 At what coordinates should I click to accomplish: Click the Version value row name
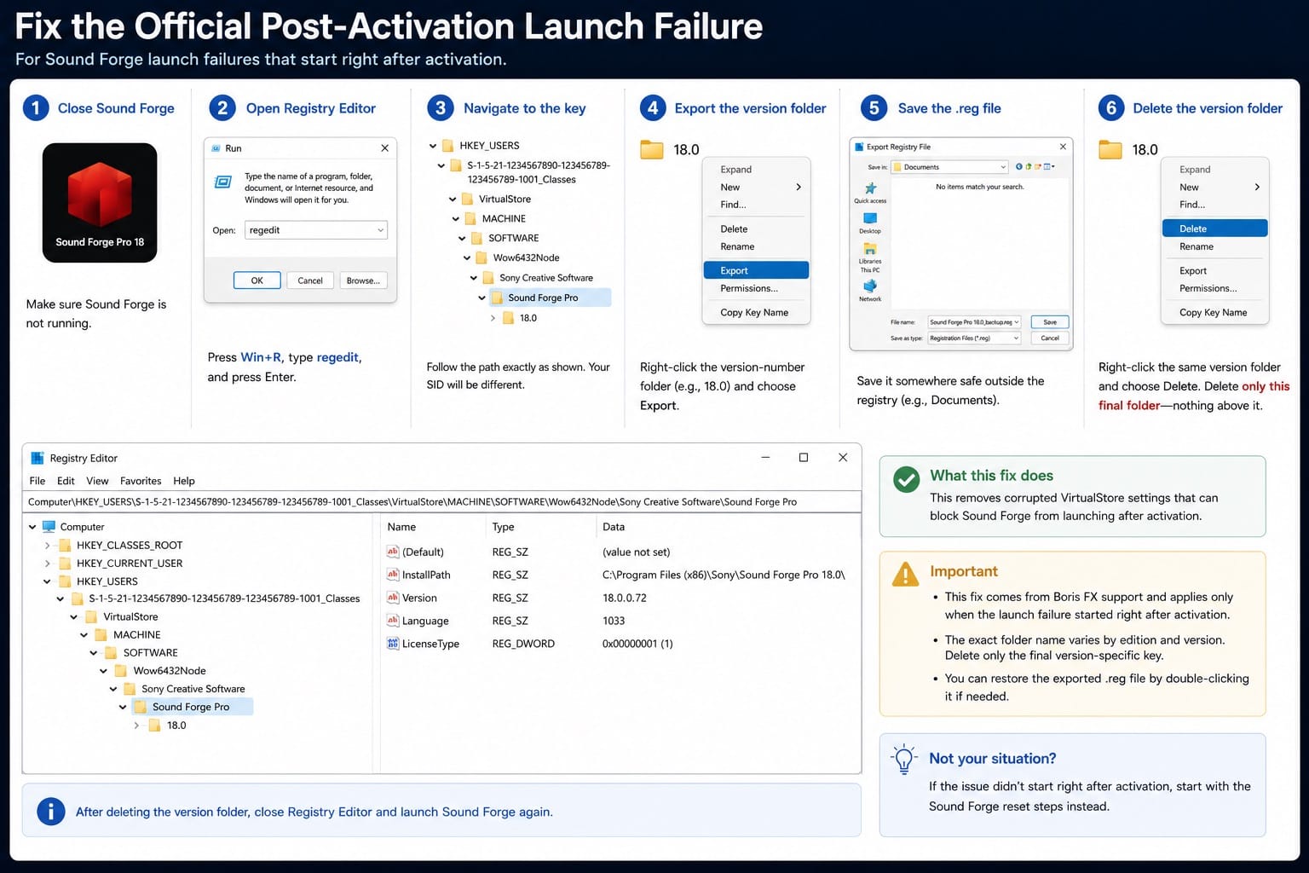pyautogui.click(x=419, y=598)
